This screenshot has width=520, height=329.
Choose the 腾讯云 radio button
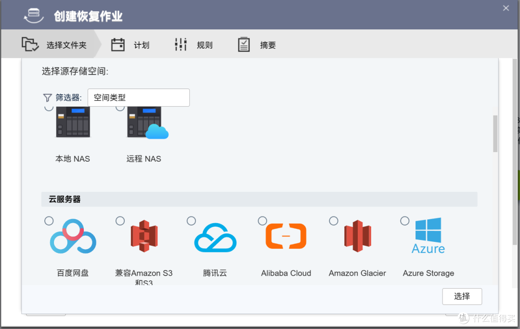tap(191, 221)
